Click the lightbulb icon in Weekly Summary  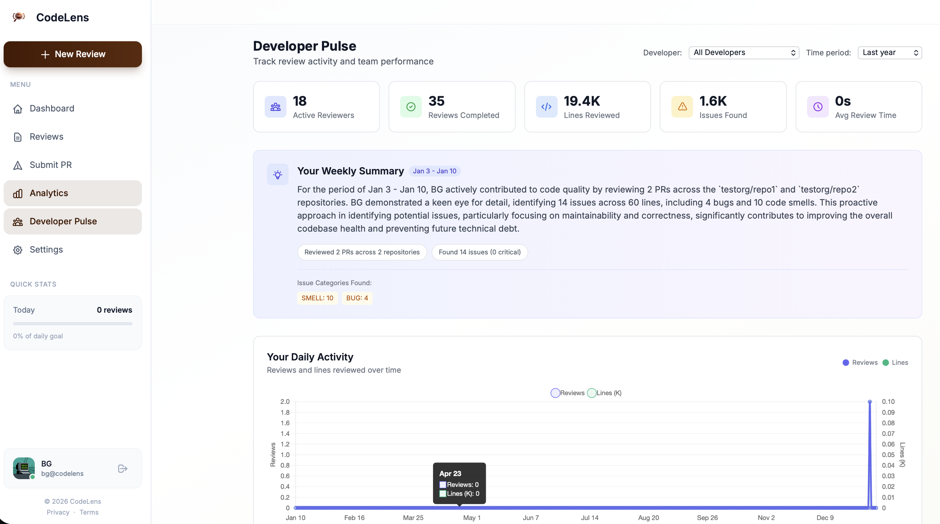pos(278,175)
